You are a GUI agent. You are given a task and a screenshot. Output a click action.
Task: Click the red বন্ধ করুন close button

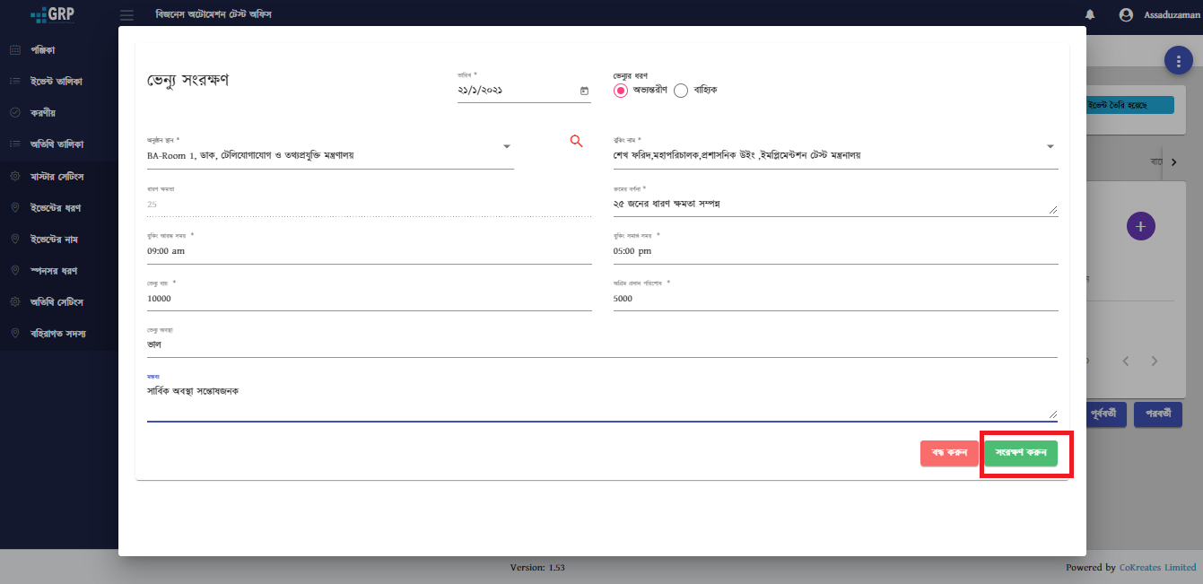pos(949,453)
